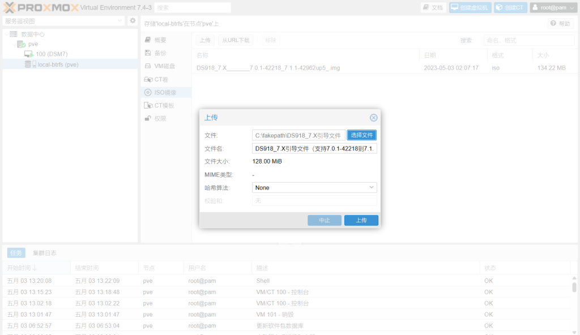Open the VM磁盘 disk section
Screen dimensions: 580x335
point(164,66)
